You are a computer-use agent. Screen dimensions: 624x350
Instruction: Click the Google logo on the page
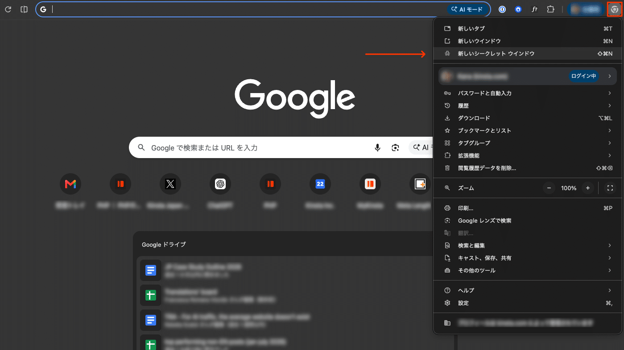click(x=295, y=98)
